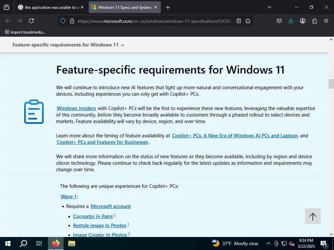Click the Meet Now tray icon
This screenshot has width=334, height=250.
coord(276,243)
